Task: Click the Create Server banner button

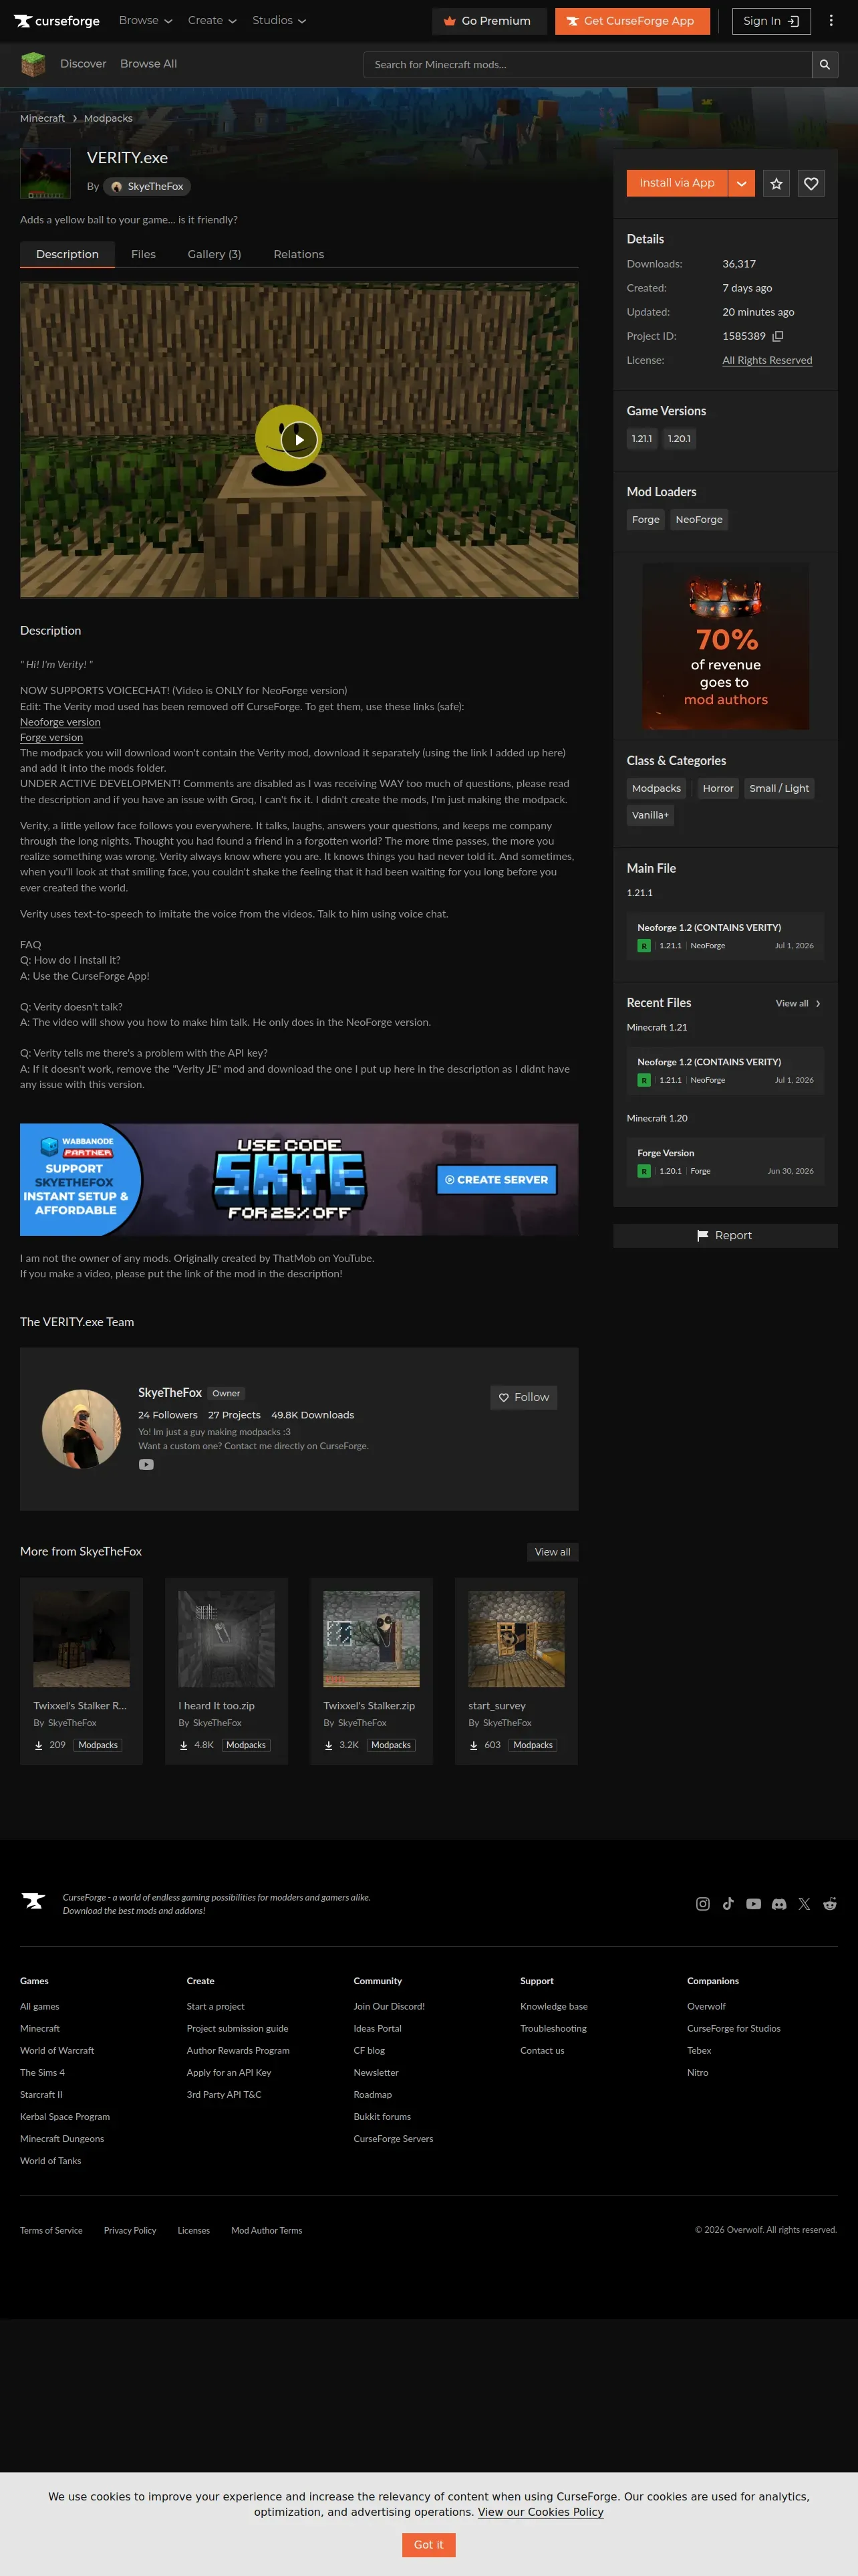Action: (496, 1180)
